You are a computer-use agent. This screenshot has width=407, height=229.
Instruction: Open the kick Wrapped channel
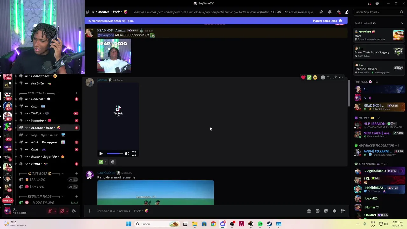48,142
